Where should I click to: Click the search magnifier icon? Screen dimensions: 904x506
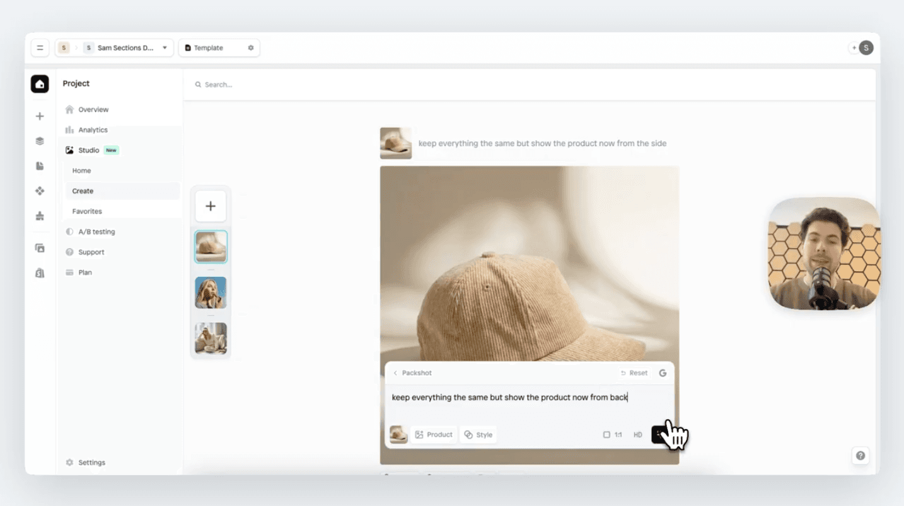(x=198, y=84)
